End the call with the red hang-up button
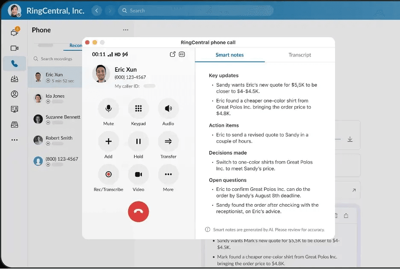Image resolution: width=400 pixels, height=269 pixels. (138, 212)
